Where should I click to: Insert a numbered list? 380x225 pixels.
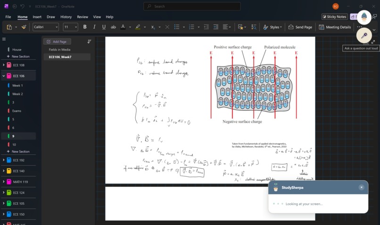tap(191, 27)
